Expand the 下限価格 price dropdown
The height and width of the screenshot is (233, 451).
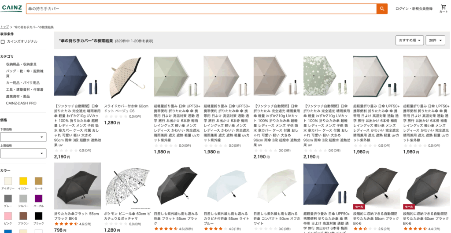point(23,137)
